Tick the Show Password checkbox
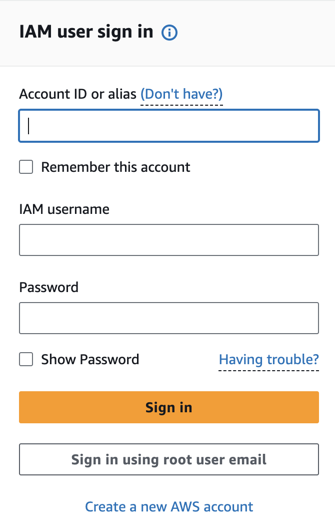Viewport: 335px width, 531px height. tap(26, 359)
